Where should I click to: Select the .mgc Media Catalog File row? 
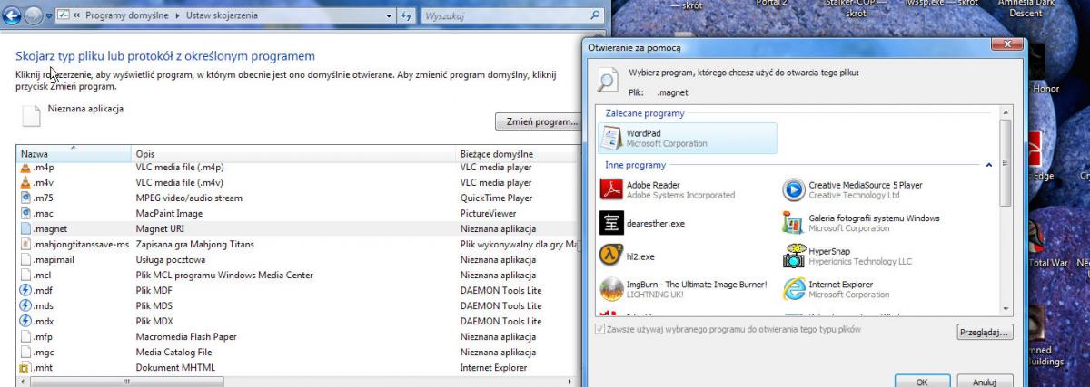point(299,353)
